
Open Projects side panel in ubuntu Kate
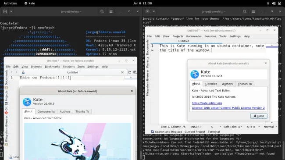click(x=147, y=62)
